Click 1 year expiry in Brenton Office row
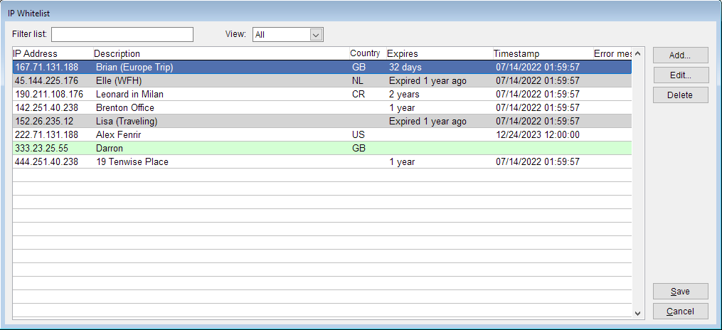 click(x=402, y=107)
